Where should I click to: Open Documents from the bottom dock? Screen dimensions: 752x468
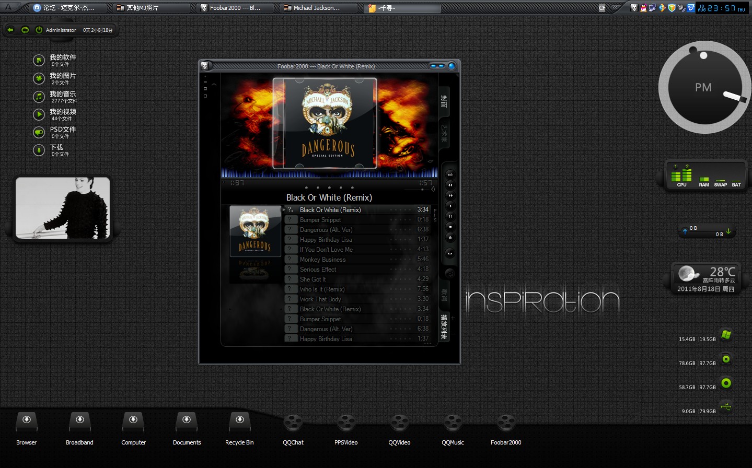click(187, 428)
